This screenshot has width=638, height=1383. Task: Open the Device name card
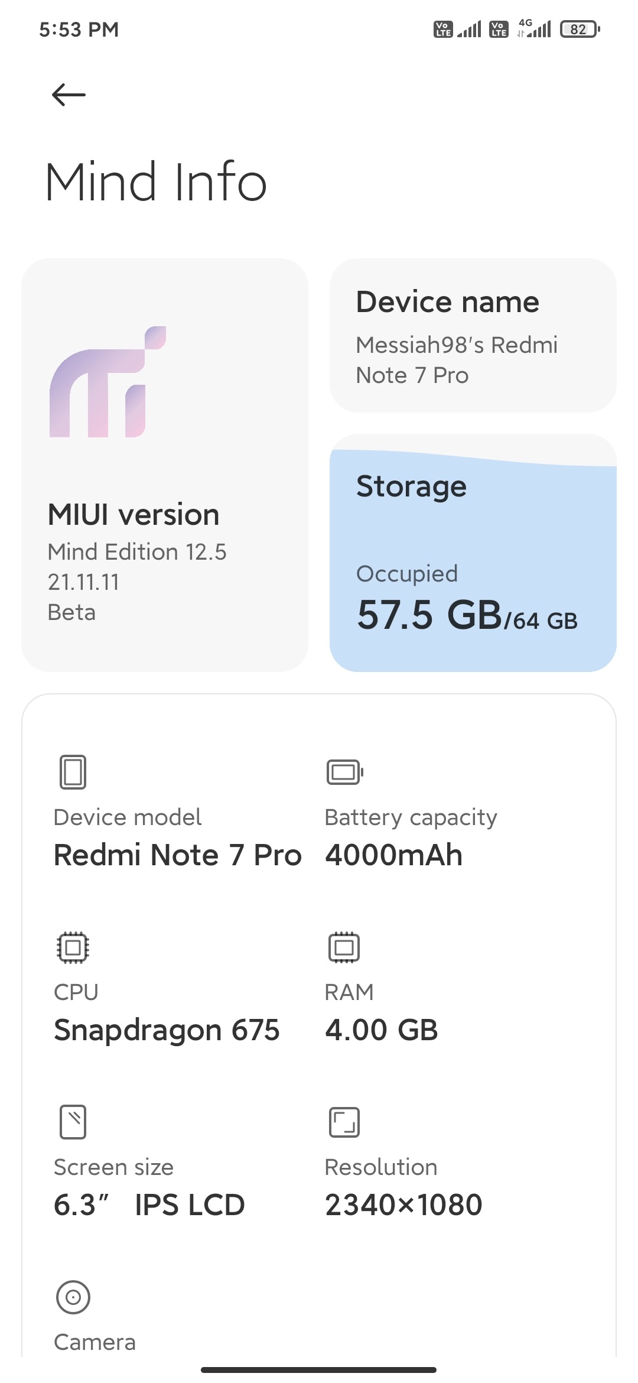pos(473,335)
